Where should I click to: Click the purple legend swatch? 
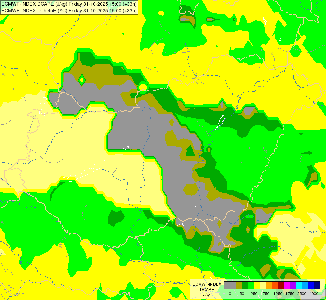tap(293, 285)
